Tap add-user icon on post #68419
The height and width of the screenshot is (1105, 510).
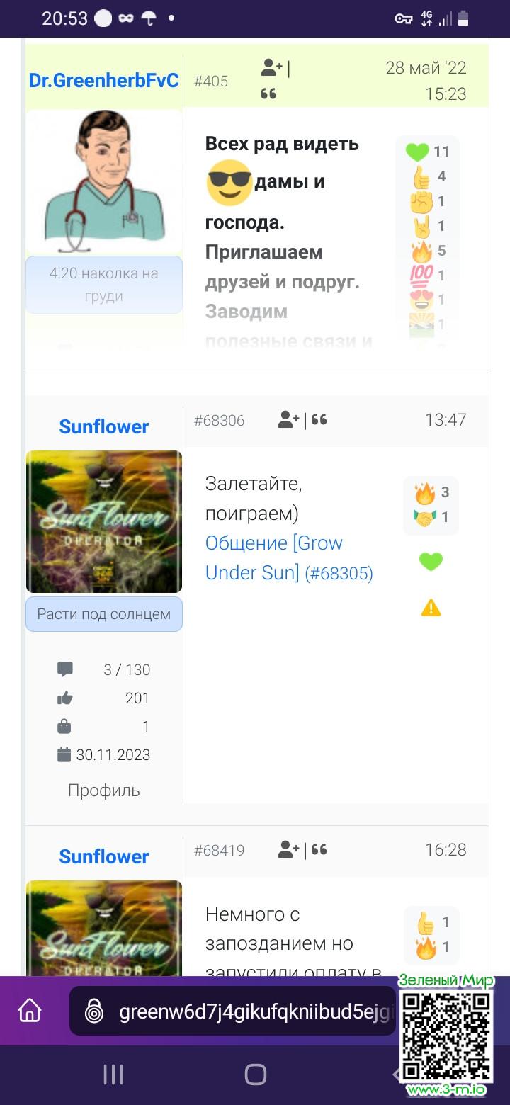tap(288, 849)
